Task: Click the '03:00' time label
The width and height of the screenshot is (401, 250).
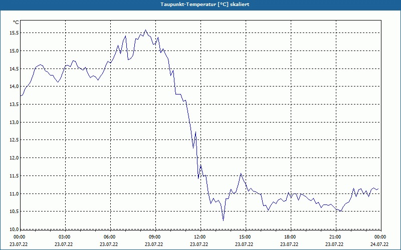Action: [x=65, y=237]
